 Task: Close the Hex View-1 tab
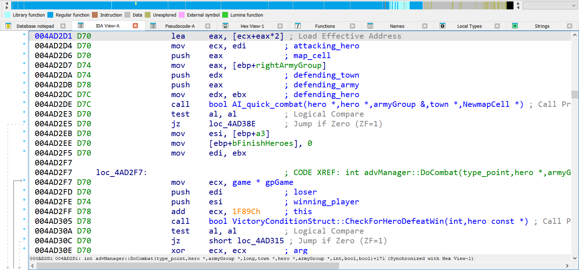point(280,26)
